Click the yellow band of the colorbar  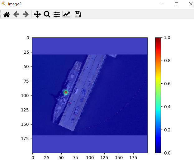click(158, 82)
